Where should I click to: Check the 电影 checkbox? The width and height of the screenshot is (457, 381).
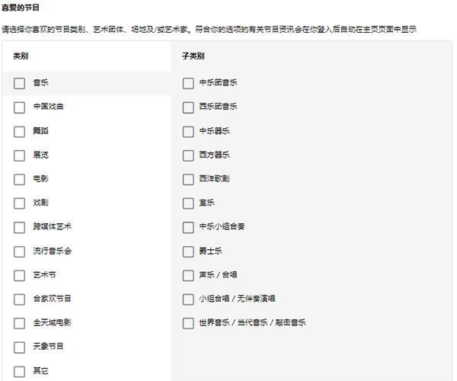click(x=19, y=179)
